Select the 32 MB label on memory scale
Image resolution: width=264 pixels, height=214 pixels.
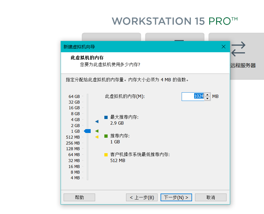[x=74, y=161]
